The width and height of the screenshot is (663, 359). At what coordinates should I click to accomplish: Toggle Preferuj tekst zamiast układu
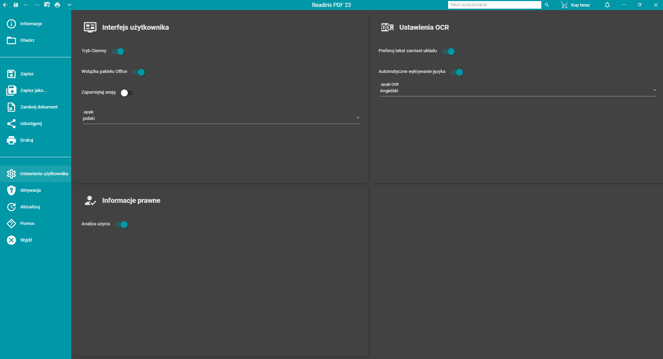pos(449,51)
